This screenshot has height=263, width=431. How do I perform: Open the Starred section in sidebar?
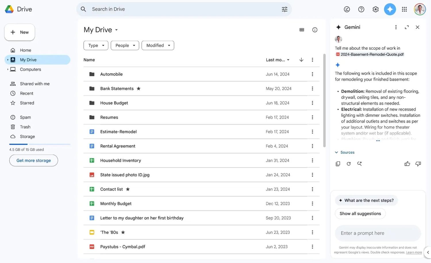pyautogui.click(x=27, y=103)
